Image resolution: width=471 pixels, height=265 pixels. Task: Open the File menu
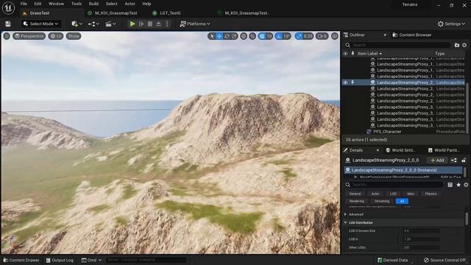click(x=24, y=4)
